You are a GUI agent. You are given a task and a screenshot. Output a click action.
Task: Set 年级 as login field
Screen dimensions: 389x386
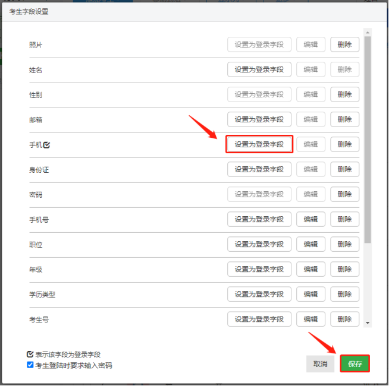259,269
